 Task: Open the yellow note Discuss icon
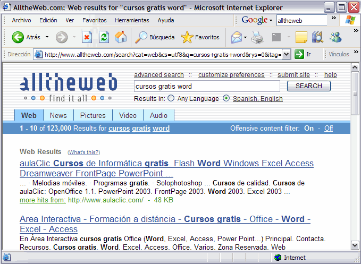[x=301, y=37]
